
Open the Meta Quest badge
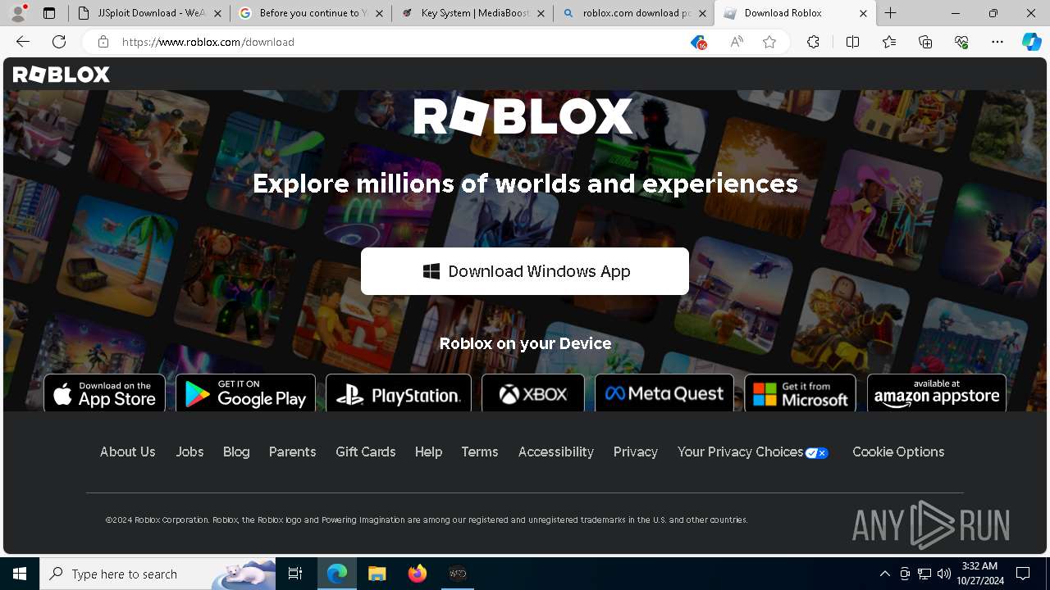click(x=664, y=393)
